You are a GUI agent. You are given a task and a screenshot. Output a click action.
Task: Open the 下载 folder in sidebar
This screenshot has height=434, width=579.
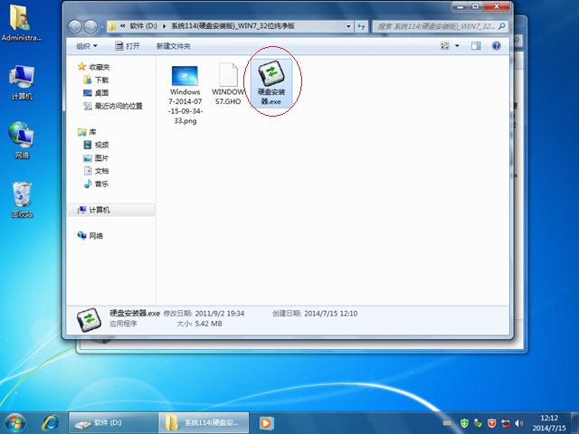click(x=101, y=80)
